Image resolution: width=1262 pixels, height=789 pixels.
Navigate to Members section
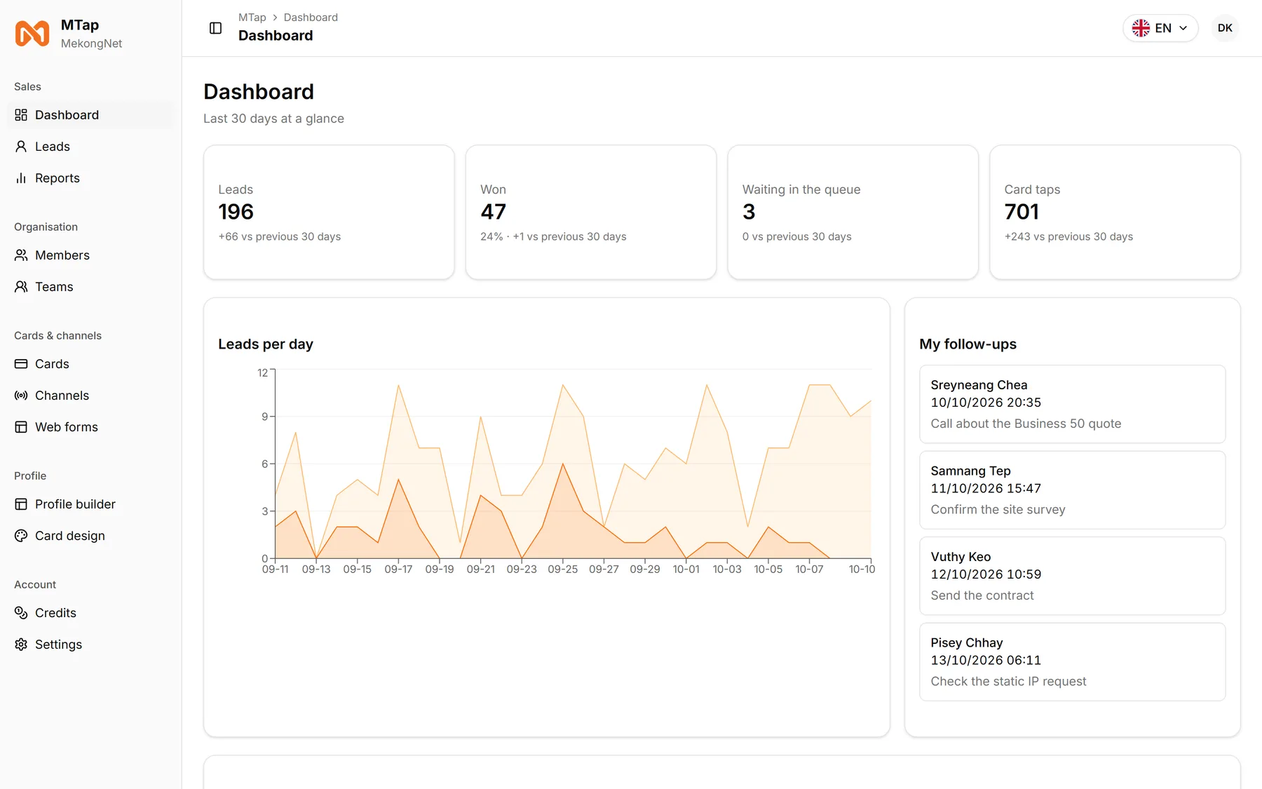click(x=90, y=255)
